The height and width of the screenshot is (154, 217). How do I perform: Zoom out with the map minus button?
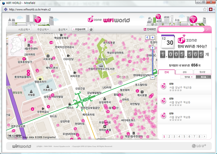tap(152, 77)
